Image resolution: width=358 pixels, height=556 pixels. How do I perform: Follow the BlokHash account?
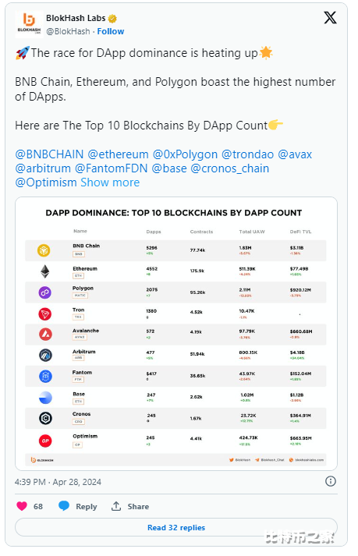click(110, 31)
